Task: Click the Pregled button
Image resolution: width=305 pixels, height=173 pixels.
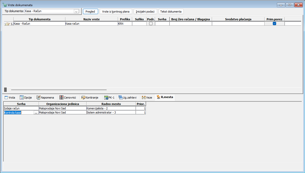Action: (90, 12)
